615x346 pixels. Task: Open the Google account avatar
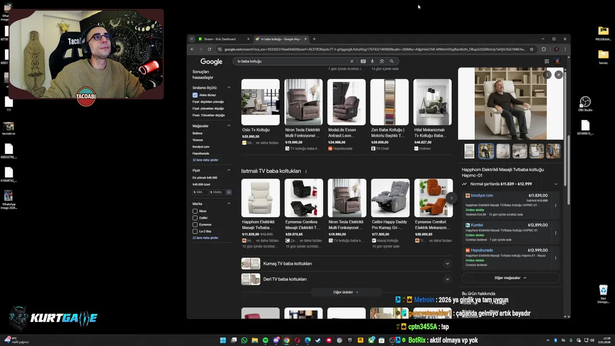coord(557,61)
